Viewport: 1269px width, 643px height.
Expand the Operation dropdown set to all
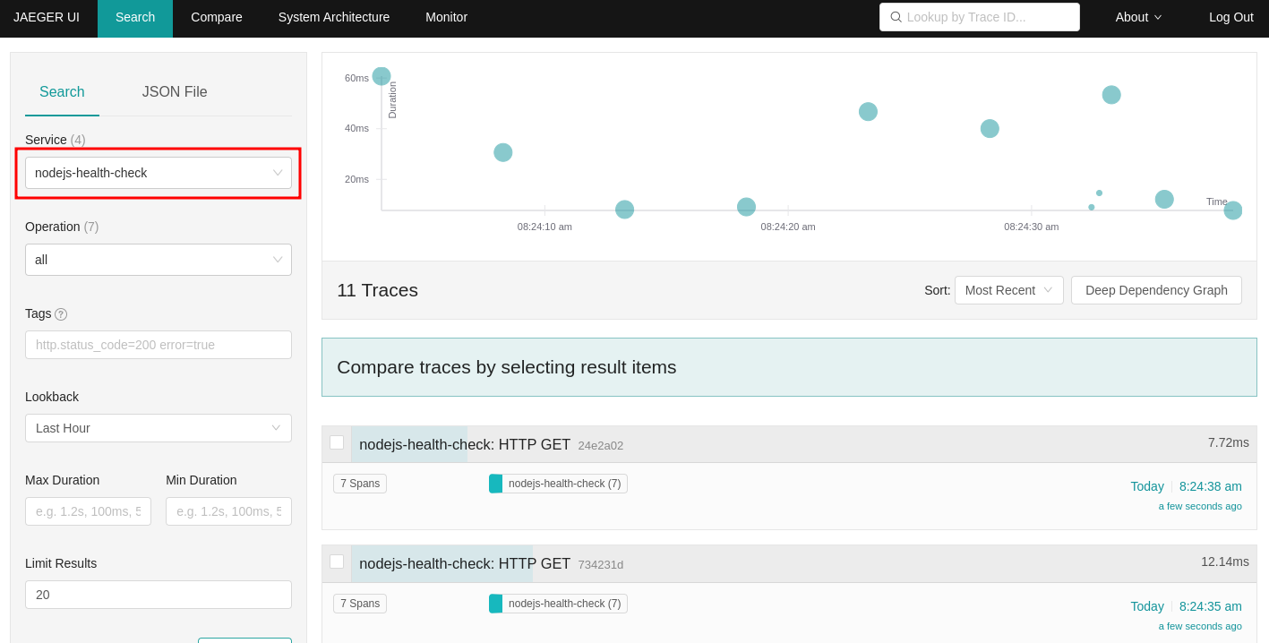click(x=159, y=260)
